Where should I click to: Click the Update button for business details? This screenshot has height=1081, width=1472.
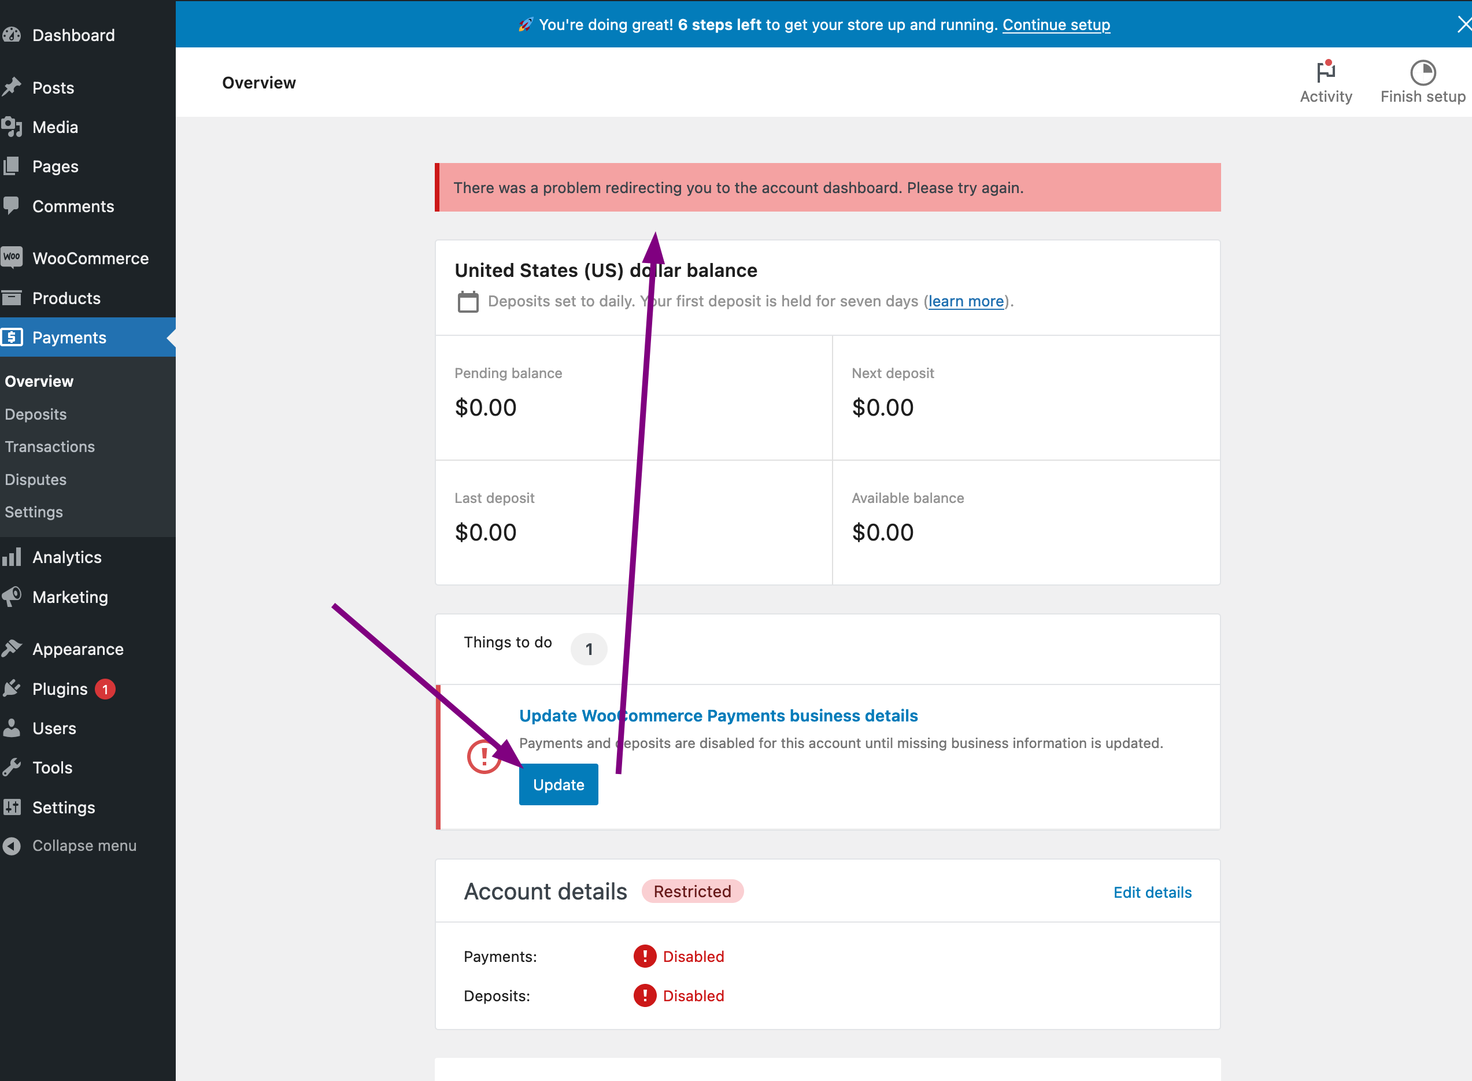pos(559,784)
